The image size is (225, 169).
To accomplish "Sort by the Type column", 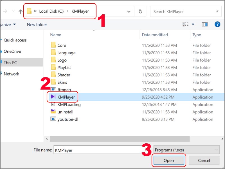I will click(197, 35).
